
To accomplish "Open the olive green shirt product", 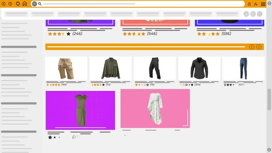I will (111, 68).
